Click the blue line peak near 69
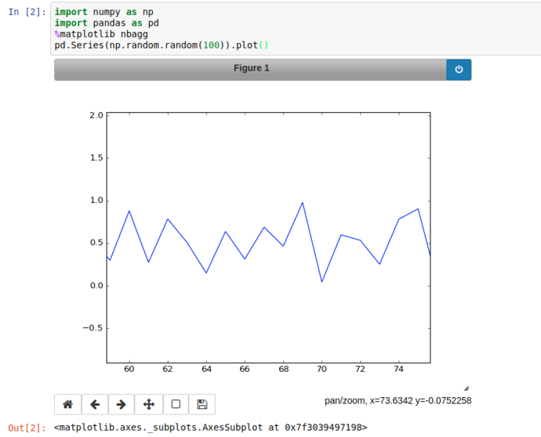Image resolution: width=541 pixels, height=437 pixels. pyautogui.click(x=303, y=203)
